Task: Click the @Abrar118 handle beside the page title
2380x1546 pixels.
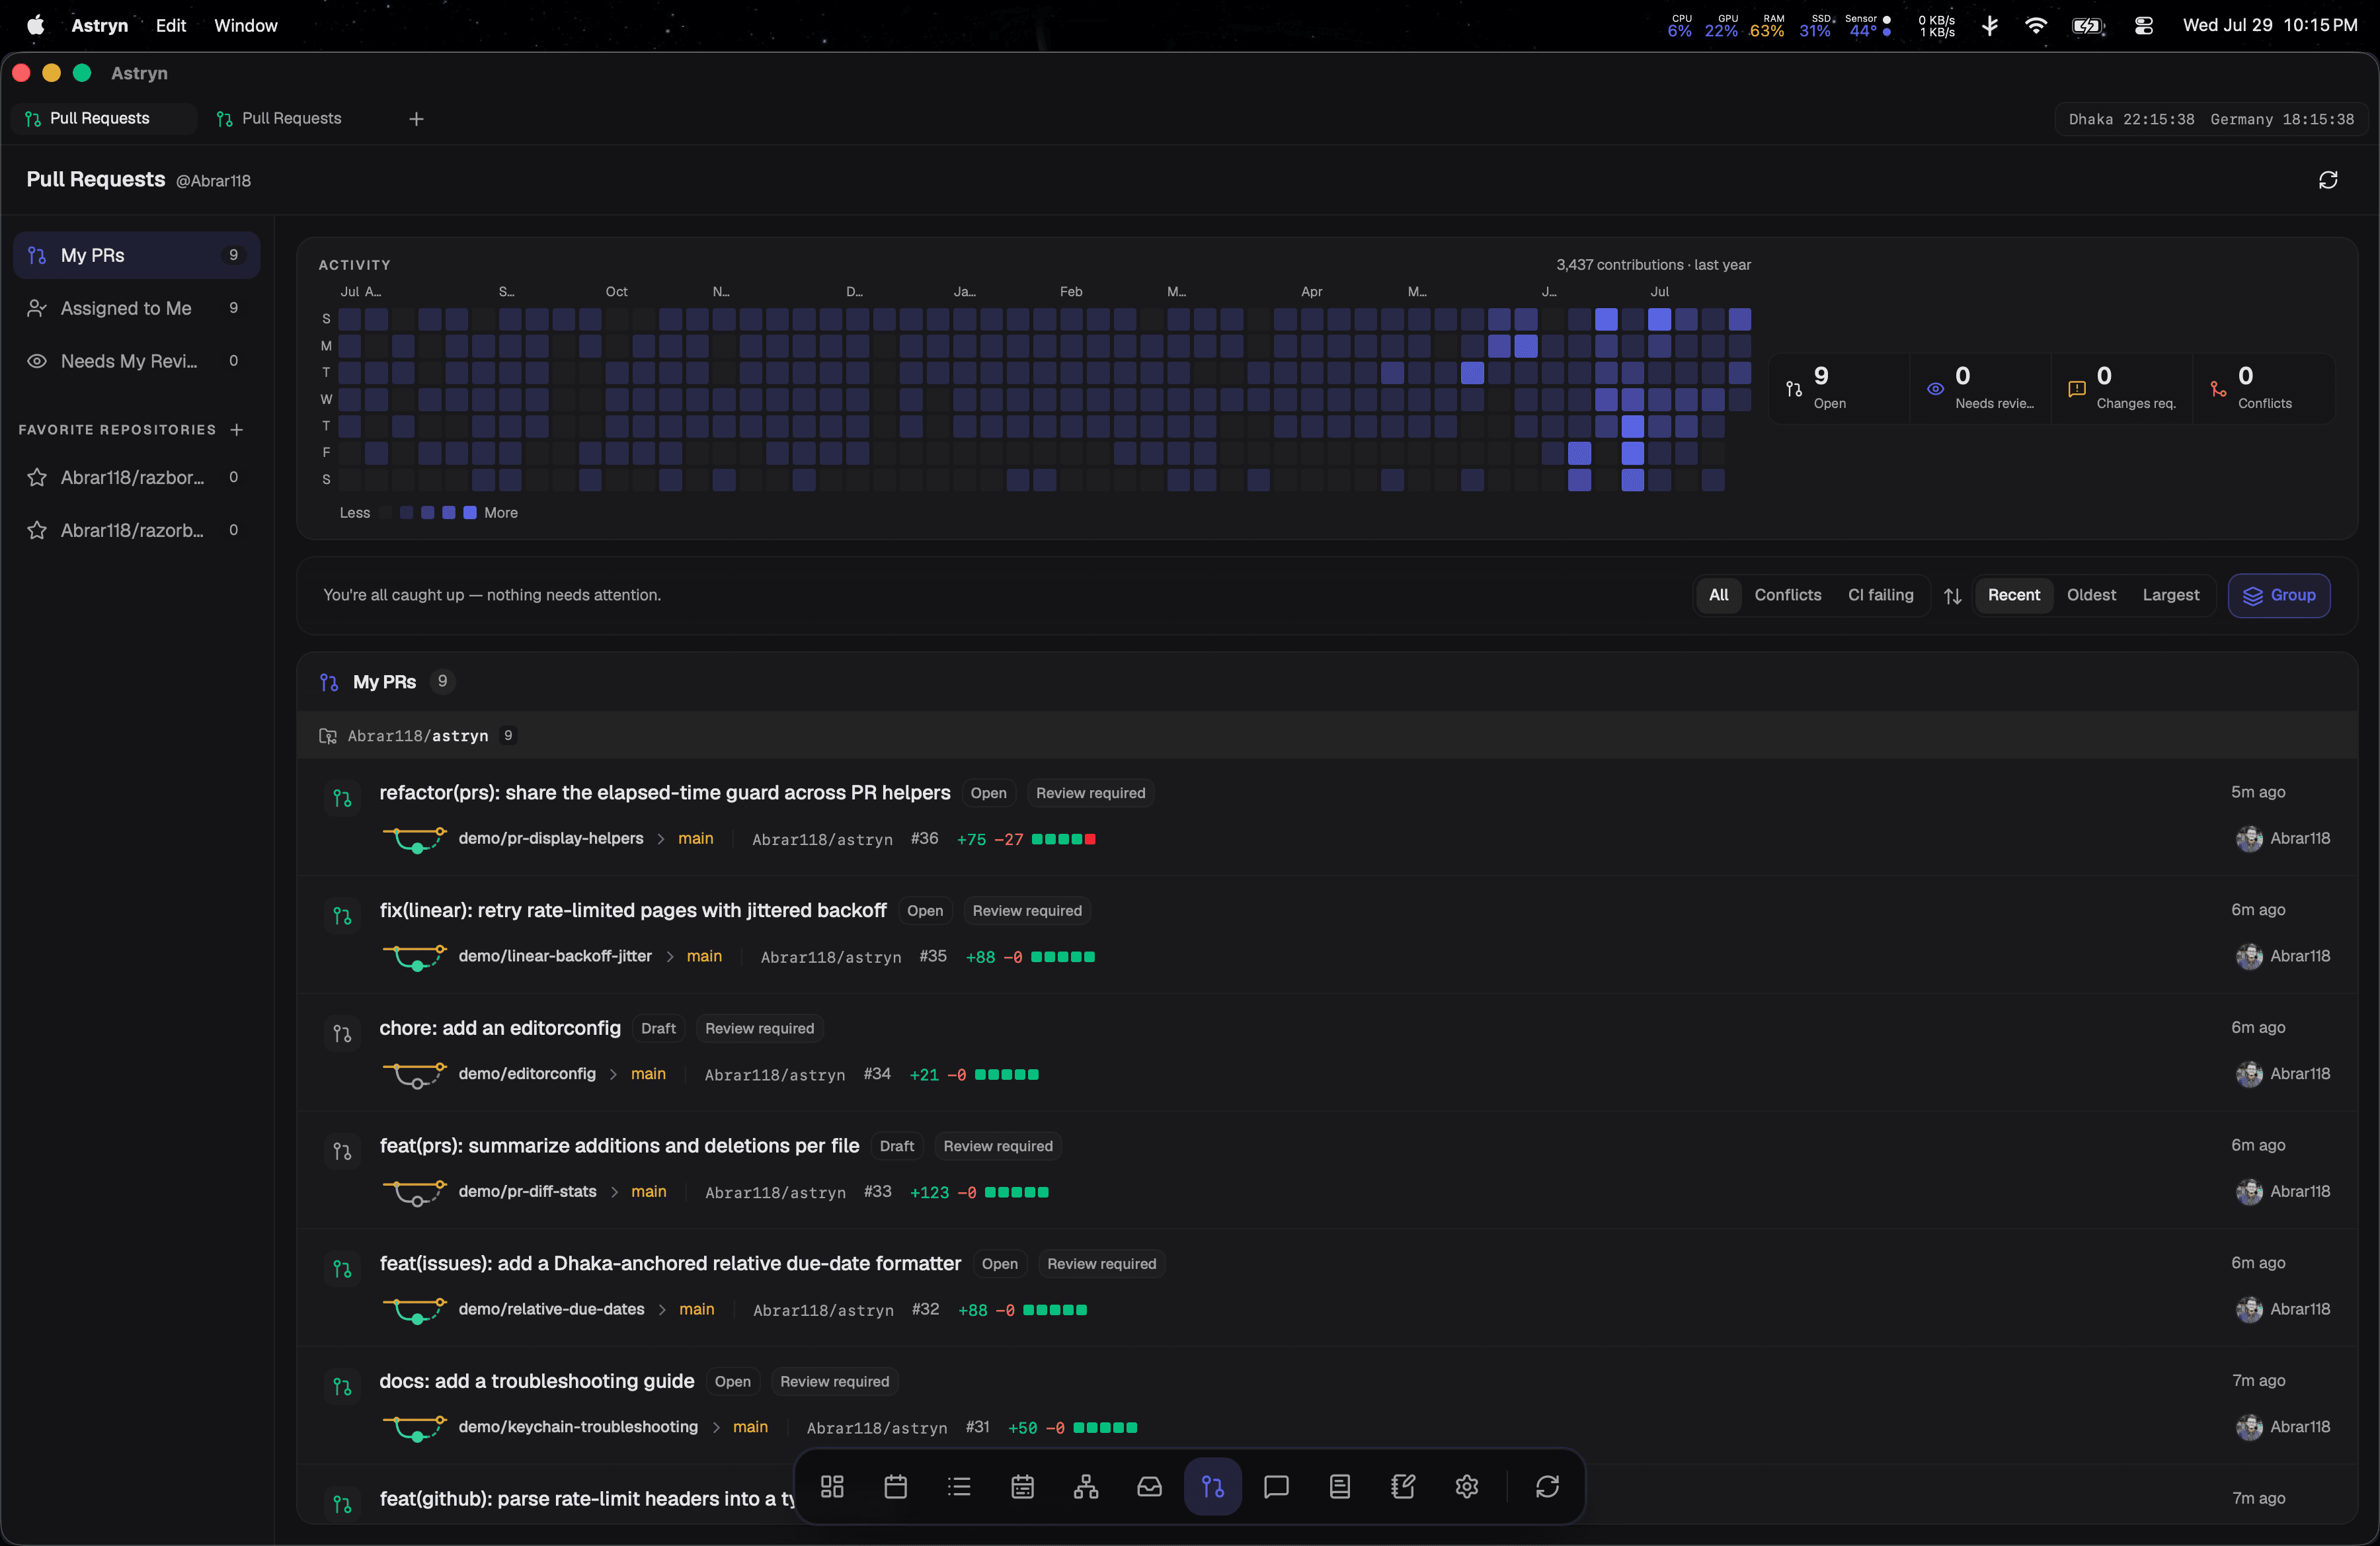Action: 214,181
